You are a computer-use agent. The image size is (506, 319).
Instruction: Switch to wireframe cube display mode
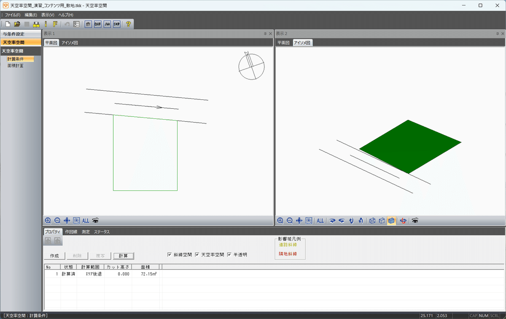[x=372, y=220]
